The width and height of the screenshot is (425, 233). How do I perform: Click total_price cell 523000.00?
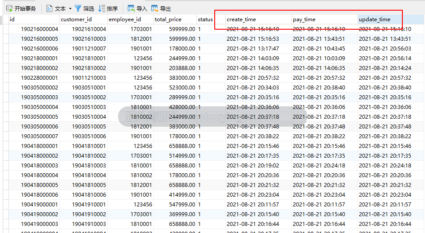175,88
